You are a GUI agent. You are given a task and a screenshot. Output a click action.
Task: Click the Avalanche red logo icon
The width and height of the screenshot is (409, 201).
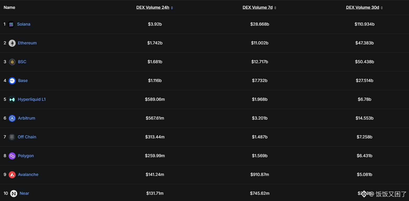(12, 175)
